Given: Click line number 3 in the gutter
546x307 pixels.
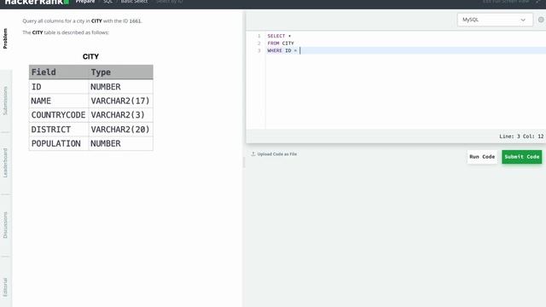Looking at the screenshot, I should 258,50.
